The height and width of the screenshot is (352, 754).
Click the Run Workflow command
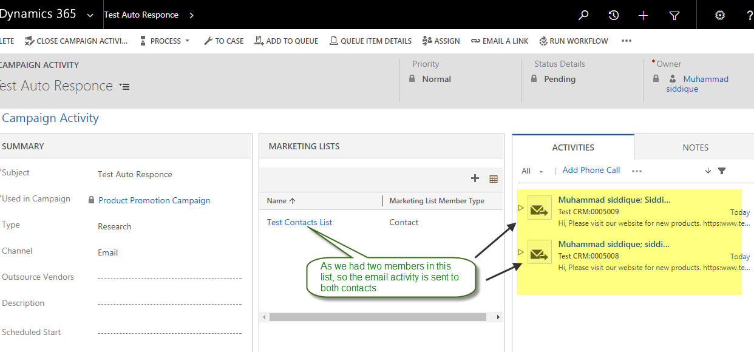(x=573, y=41)
